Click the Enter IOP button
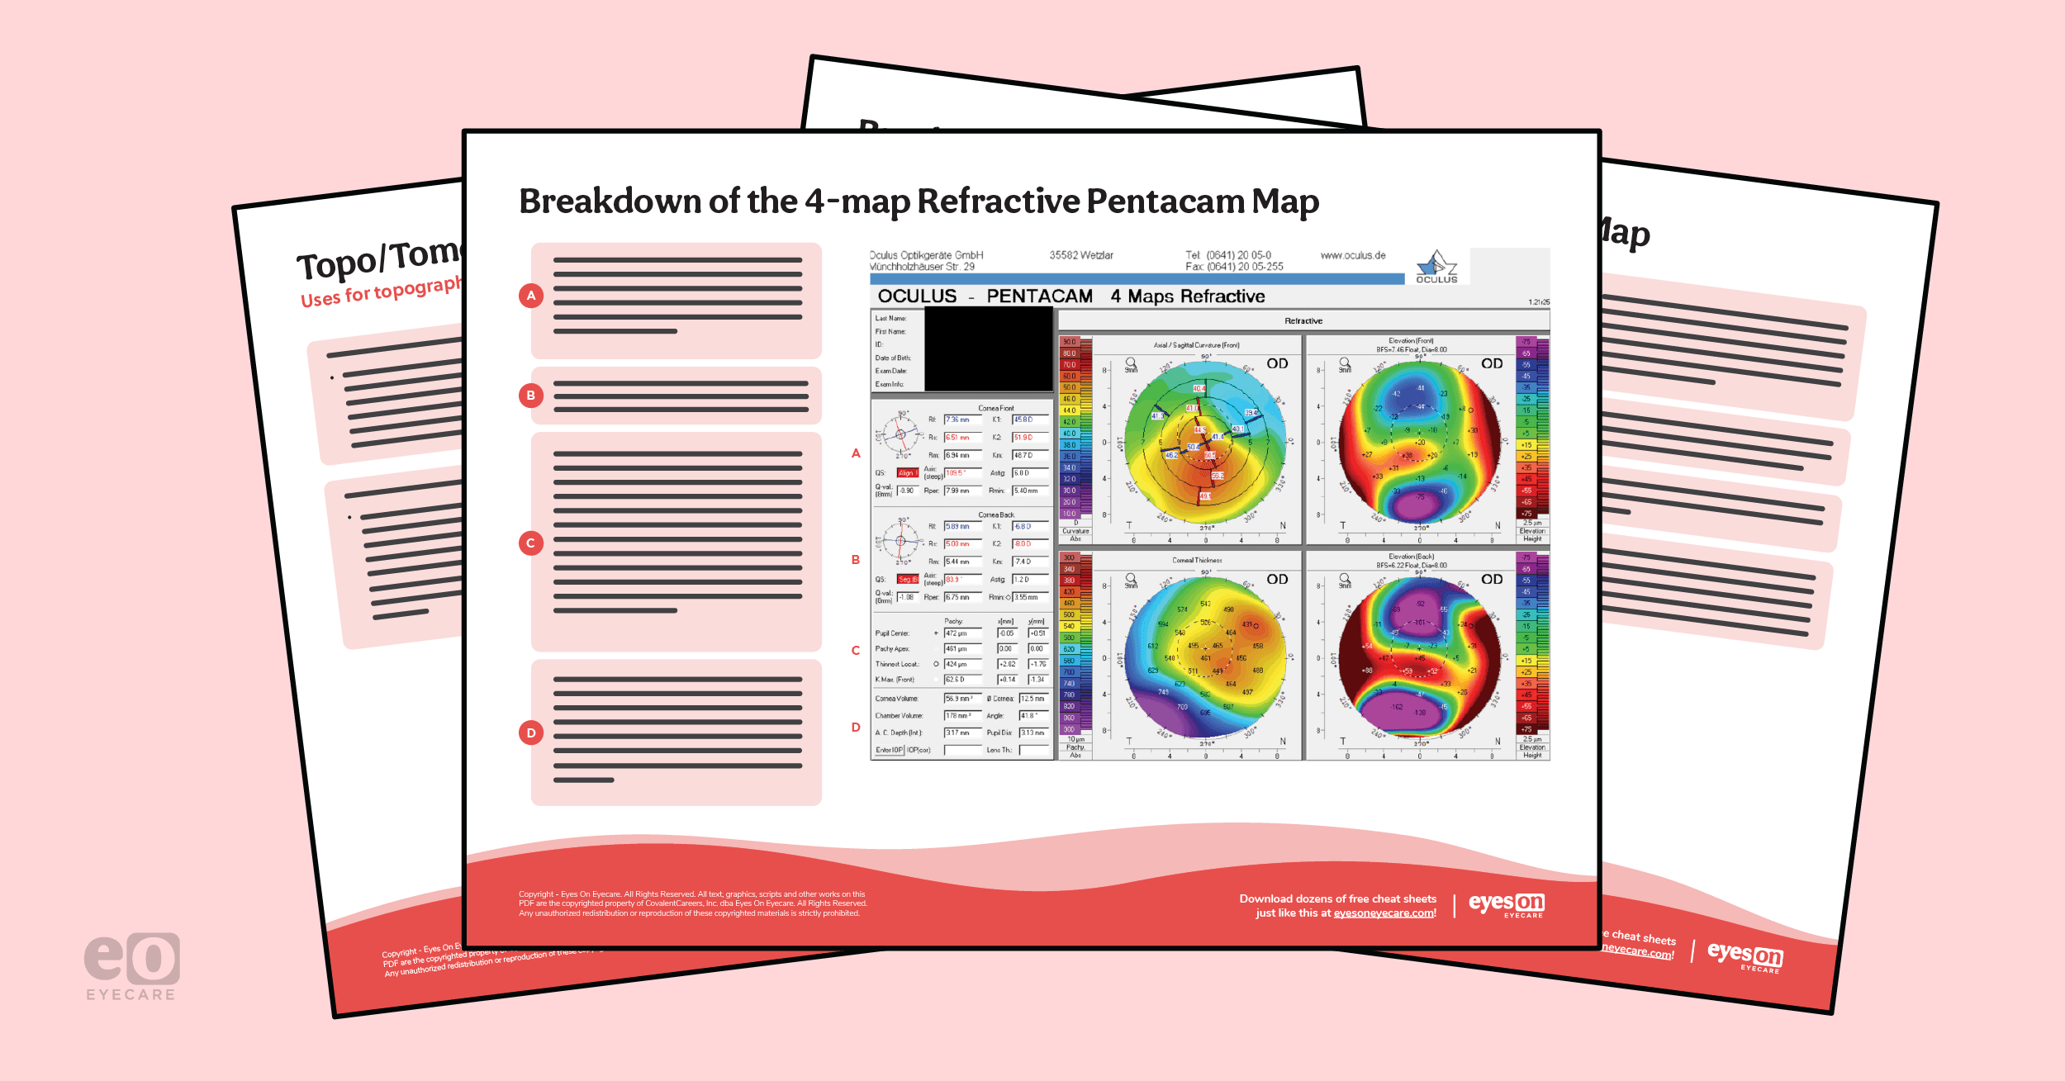Screen dimensions: 2065x1081 coord(890,750)
